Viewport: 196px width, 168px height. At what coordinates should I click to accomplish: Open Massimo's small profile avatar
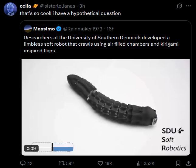pyautogui.click(x=28, y=29)
